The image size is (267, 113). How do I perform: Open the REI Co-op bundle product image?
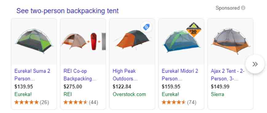83,41
